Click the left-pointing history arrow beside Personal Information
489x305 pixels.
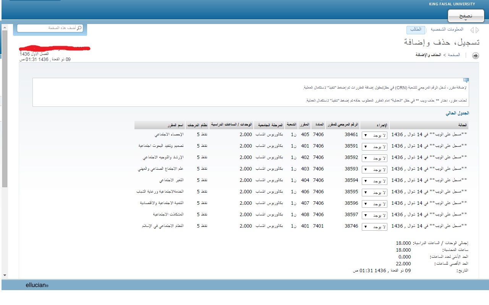(x=472, y=30)
